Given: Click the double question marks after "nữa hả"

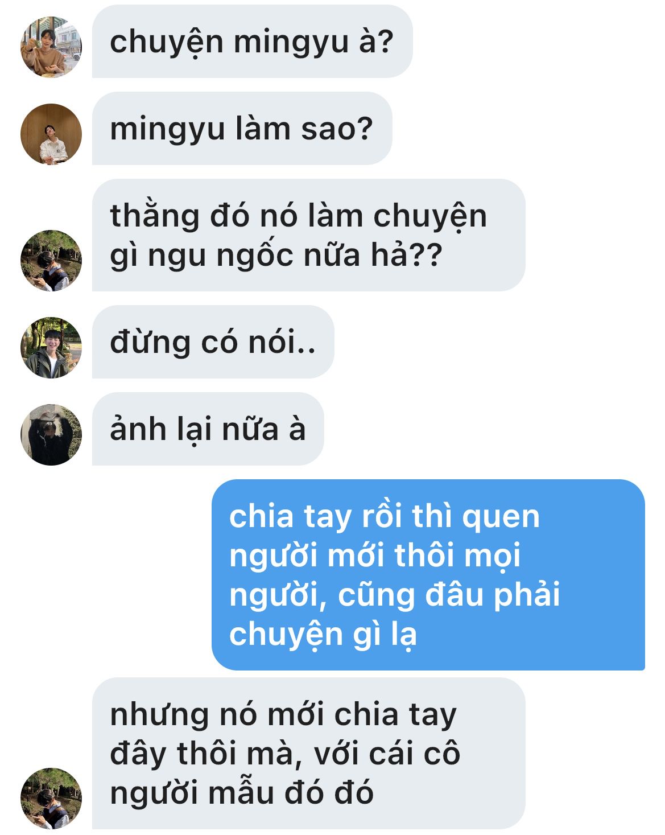Looking at the screenshot, I should [x=425, y=255].
